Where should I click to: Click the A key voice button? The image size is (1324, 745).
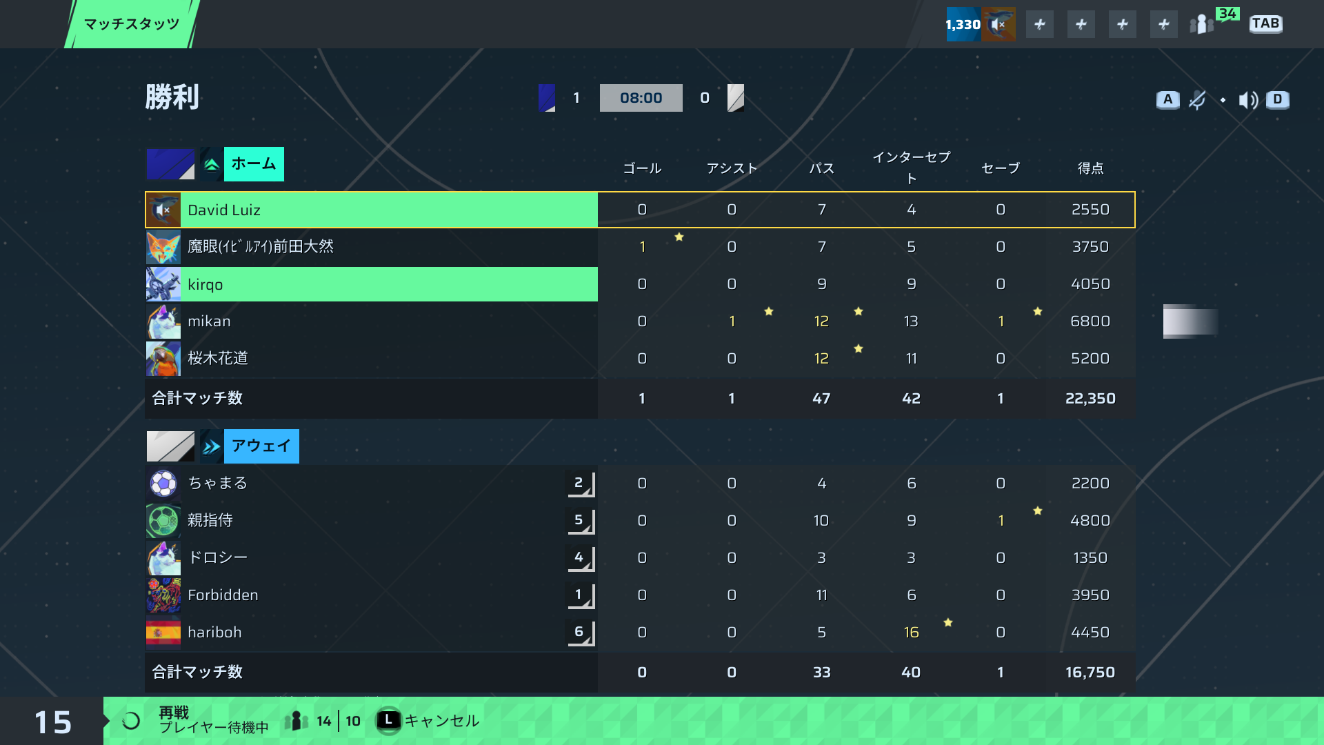tap(1167, 99)
